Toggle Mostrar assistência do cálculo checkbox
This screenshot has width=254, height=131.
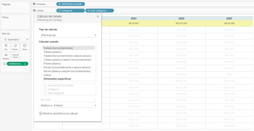click(40, 114)
